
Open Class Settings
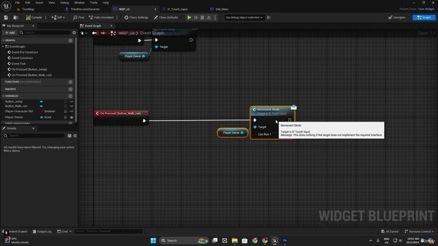(136, 18)
